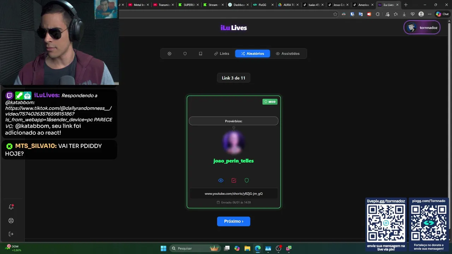Click the Link 3 de 11 counter
The width and height of the screenshot is (452, 254).
coord(233,78)
